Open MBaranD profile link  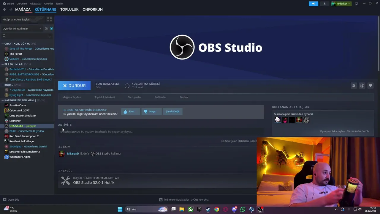click(73, 154)
